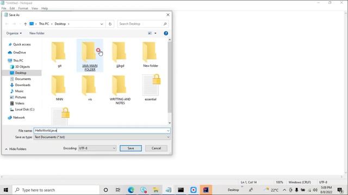Open the Notepad File menu
The image size is (348, 195).
4,9
